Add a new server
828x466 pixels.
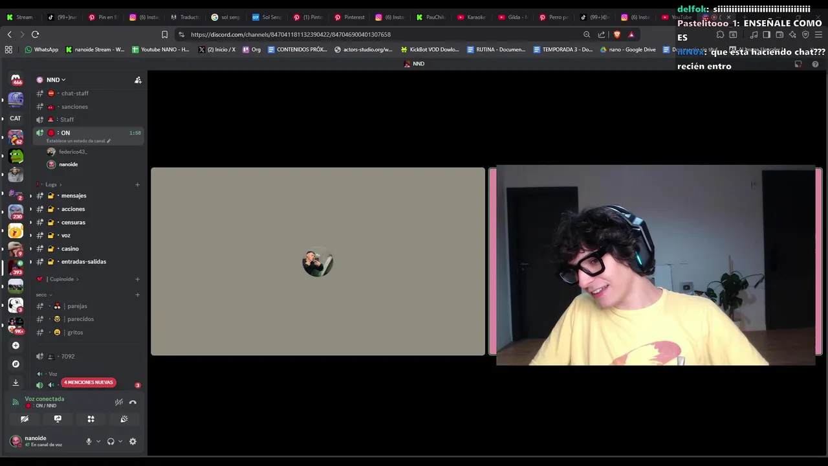click(x=16, y=346)
